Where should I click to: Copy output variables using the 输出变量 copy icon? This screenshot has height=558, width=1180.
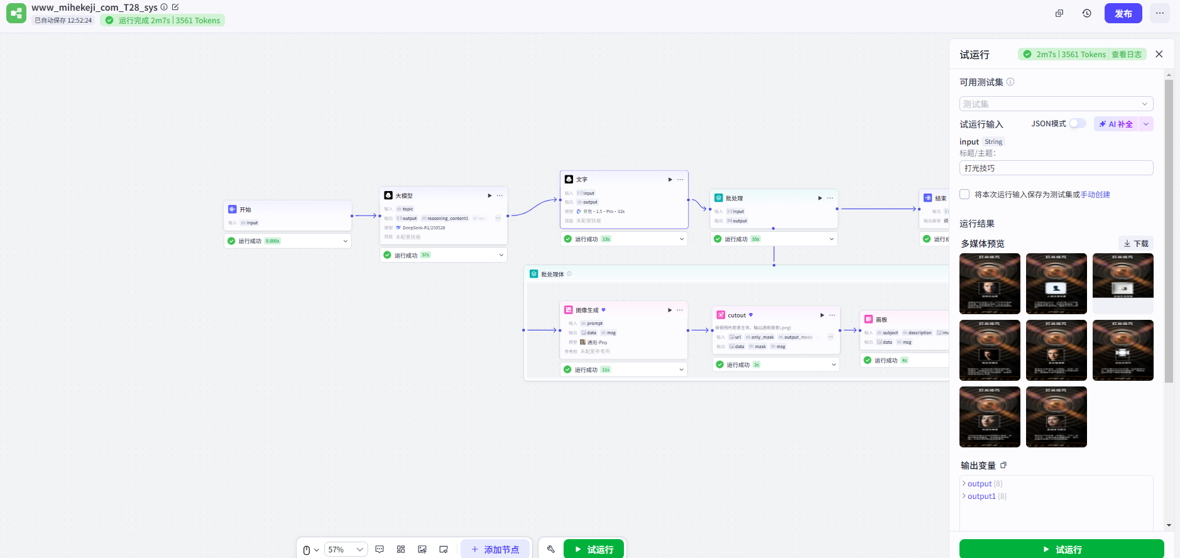pos(1003,465)
